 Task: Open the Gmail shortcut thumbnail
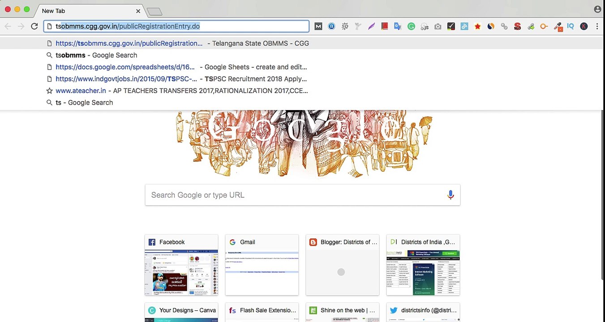[262, 265]
